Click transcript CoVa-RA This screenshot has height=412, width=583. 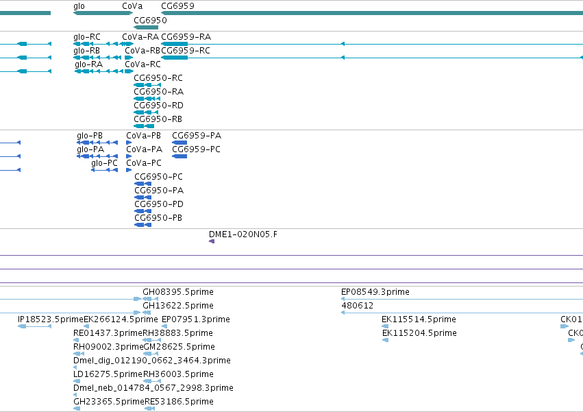[x=140, y=37]
